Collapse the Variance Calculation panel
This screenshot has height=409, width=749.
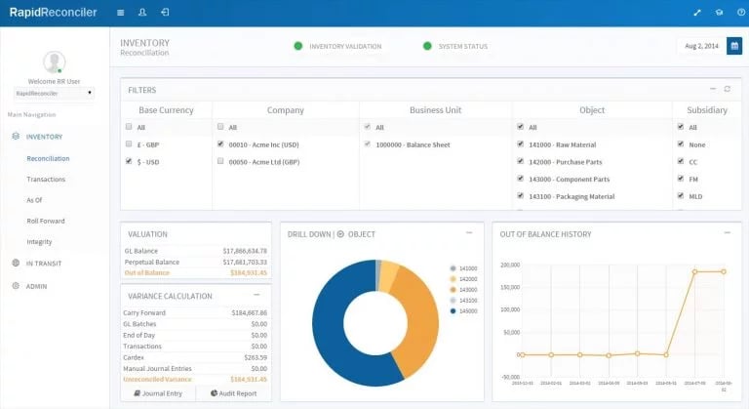[256, 294]
